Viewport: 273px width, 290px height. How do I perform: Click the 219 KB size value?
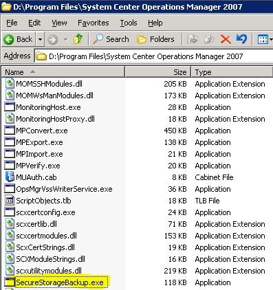tap(175, 271)
